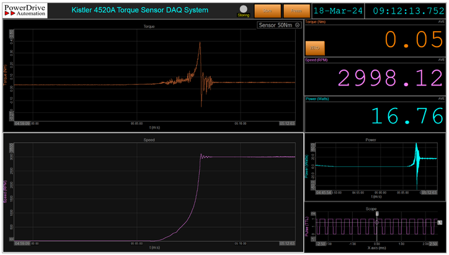Click the torque peak on the Torque plot
The height and width of the screenshot is (255, 449).
(x=200, y=43)
